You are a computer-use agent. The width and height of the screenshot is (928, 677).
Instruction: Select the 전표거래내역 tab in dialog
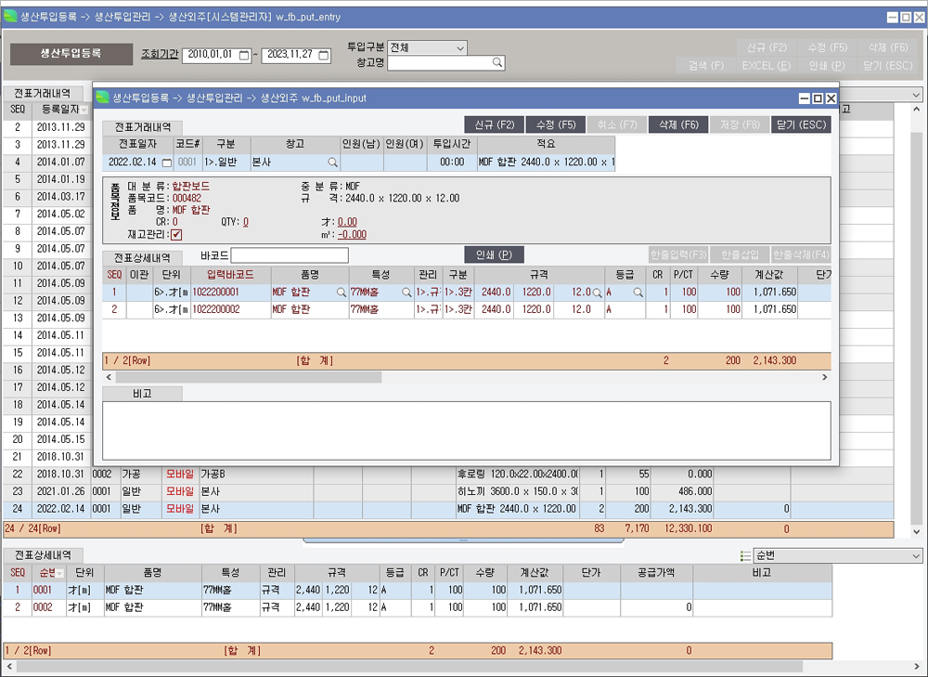point(142,127)
